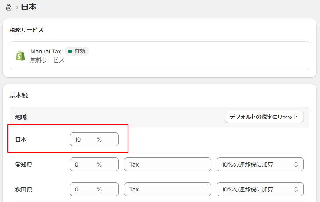Image resolution: width=320 pixels, height=202 pixels.
Task: Click the up-down arrows on 秋田県 dropdown
Action: click(x=295, y=189)
